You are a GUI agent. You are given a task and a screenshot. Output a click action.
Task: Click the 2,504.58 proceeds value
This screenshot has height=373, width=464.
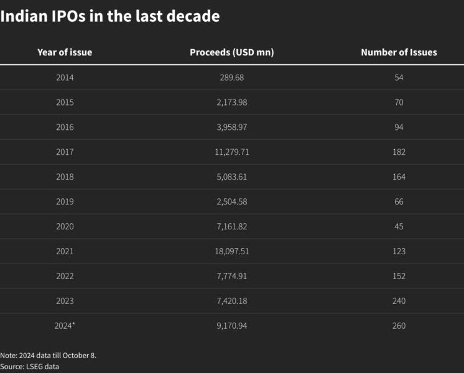click(x=231, y=202)
